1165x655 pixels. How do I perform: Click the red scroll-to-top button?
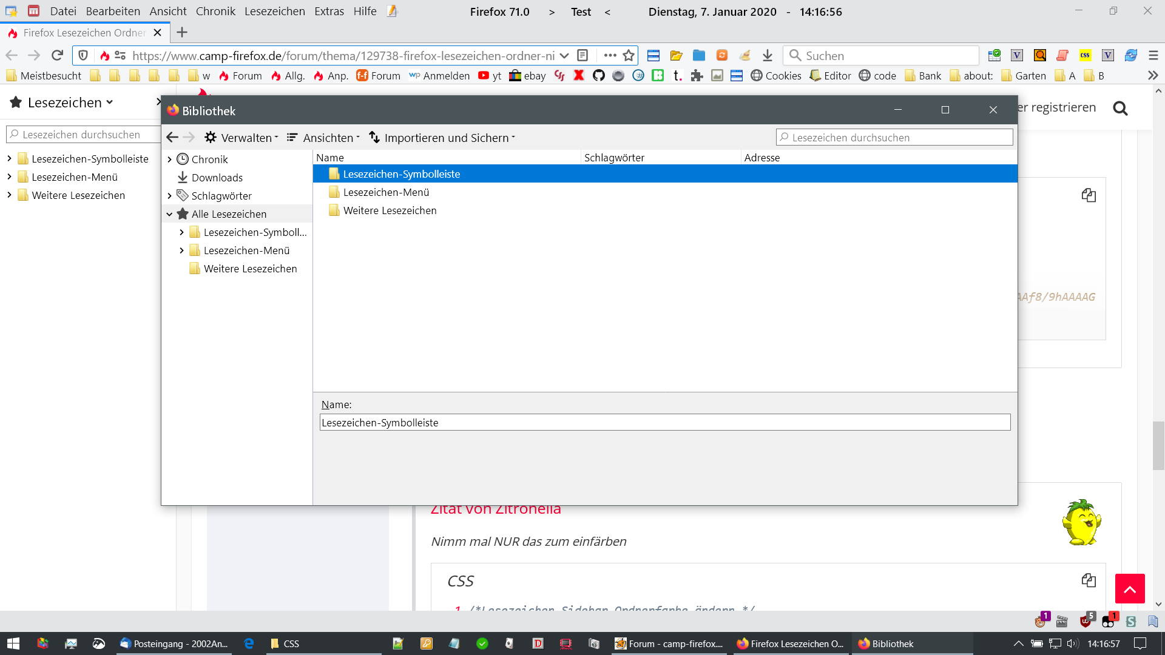(1130, 588)
